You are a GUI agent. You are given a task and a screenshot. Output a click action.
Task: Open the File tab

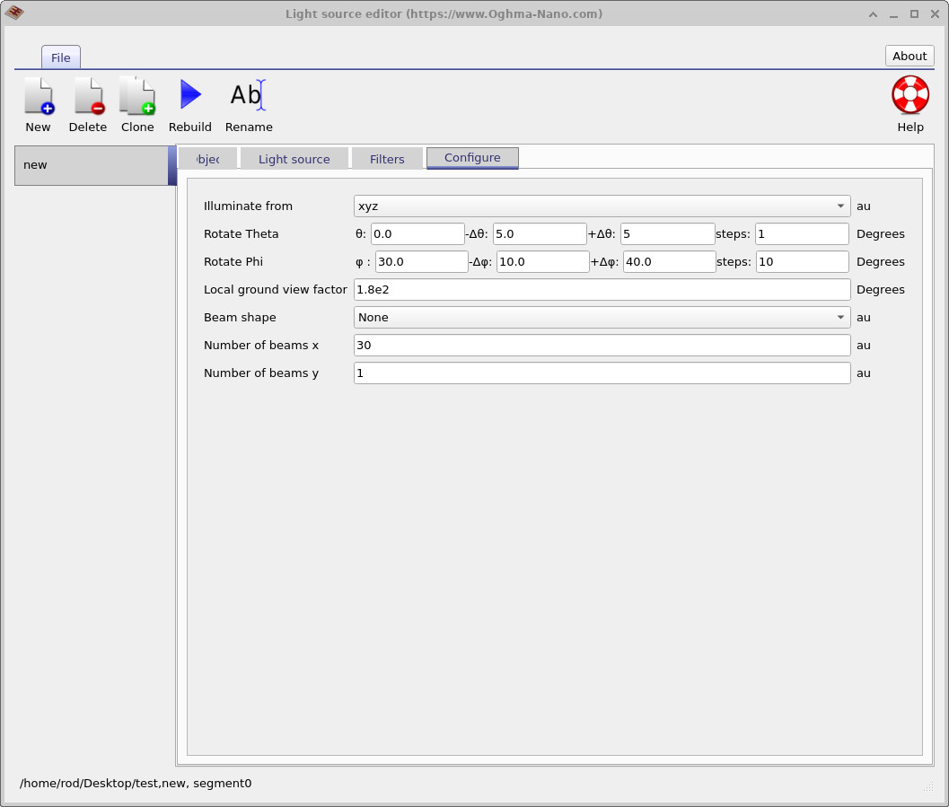(x=60, y=57)
